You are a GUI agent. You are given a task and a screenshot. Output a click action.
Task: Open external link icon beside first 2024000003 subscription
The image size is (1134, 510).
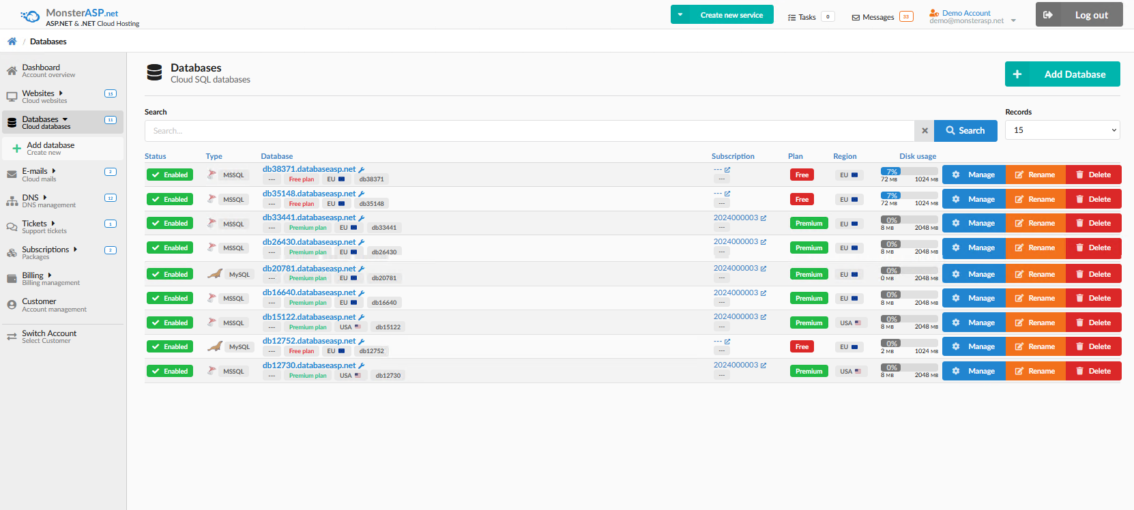[764, 218]
